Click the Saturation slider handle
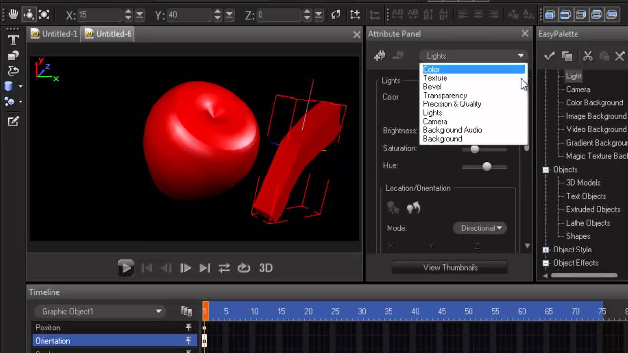Image resolution: width=628 pixels, height=353 pixels. click(x=474, y=149)
